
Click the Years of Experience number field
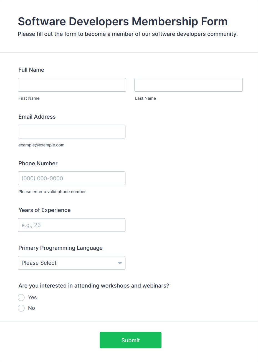coord(72,225)
